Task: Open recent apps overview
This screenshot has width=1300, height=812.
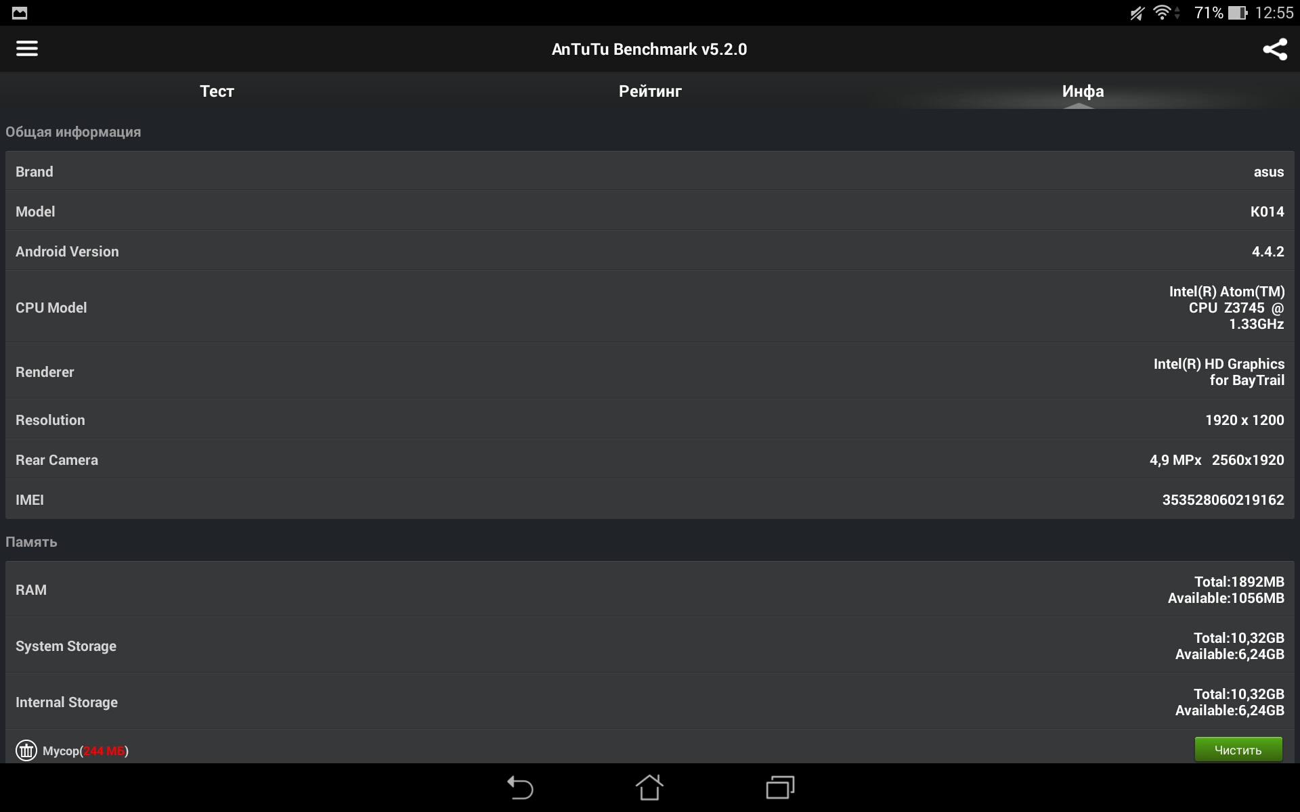Action: (780, 788)
